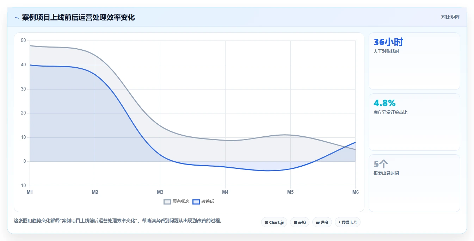This screenshot has width=474, height=241.
Task: Click the M5 axis label
Action: [x=290, y=192]
